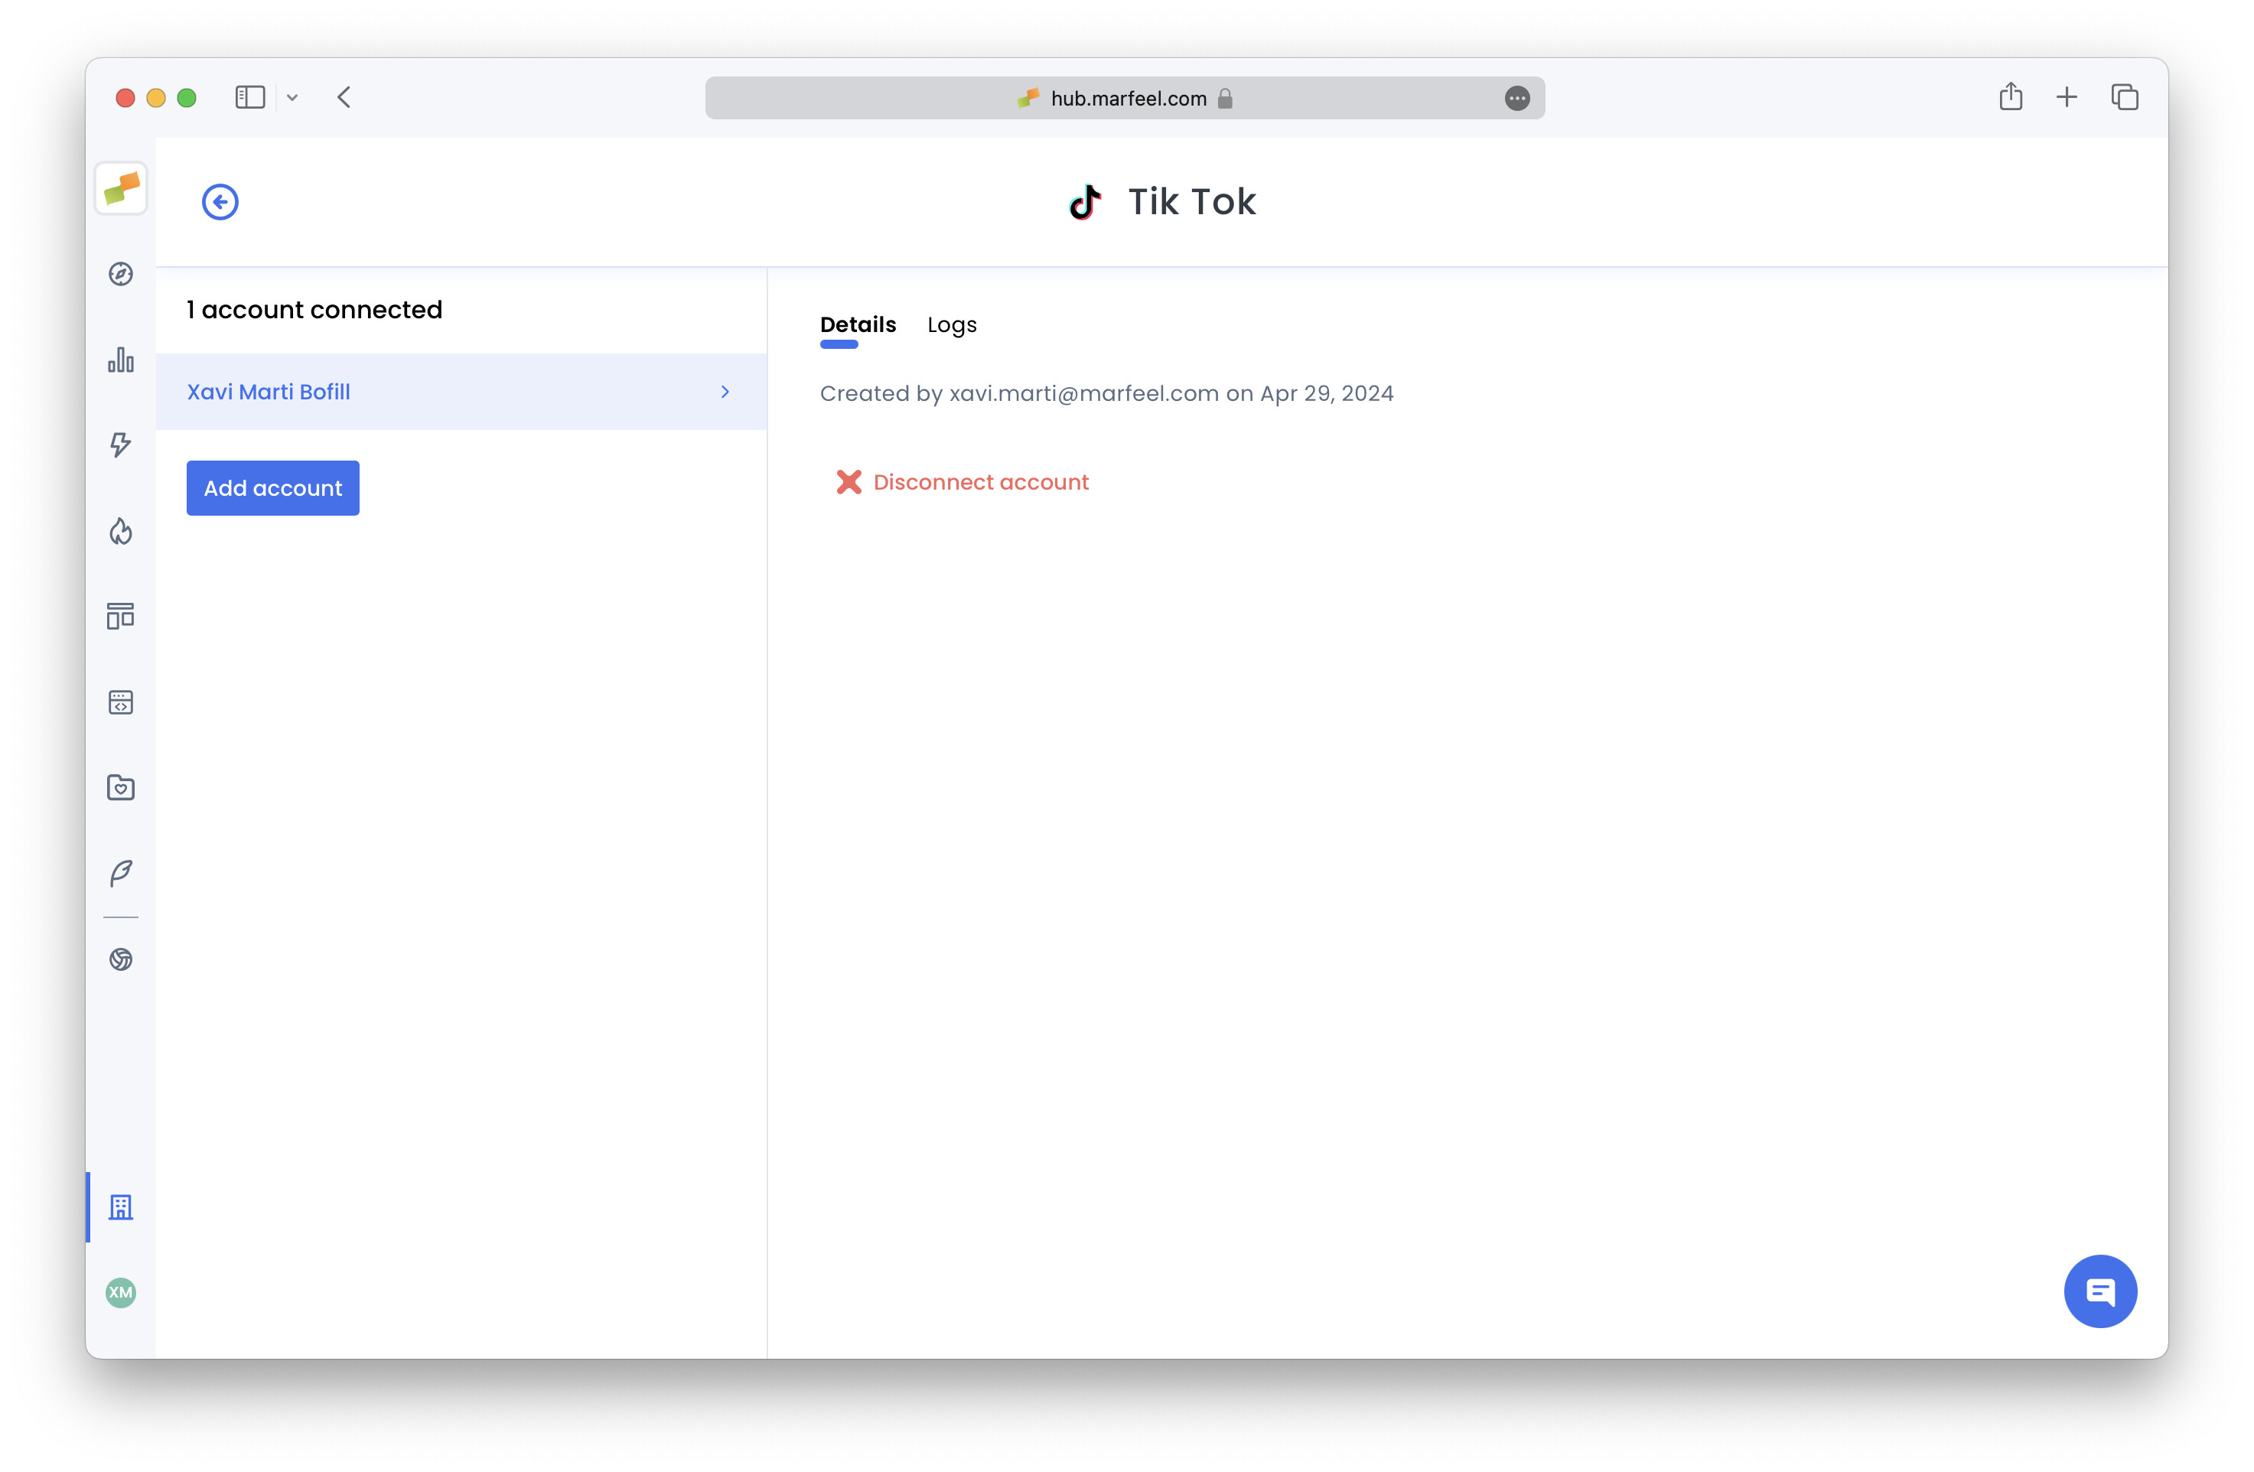This screenshot has width=2254, height=1472.
Task: Click the XM user avatar
Action: (x=121, y=1292)
